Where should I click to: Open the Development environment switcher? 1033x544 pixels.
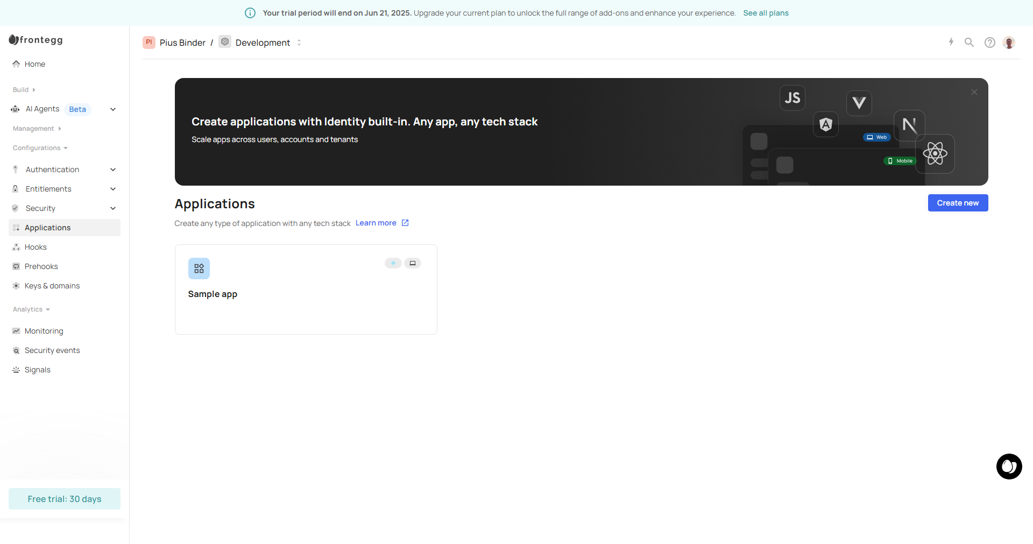299,43
